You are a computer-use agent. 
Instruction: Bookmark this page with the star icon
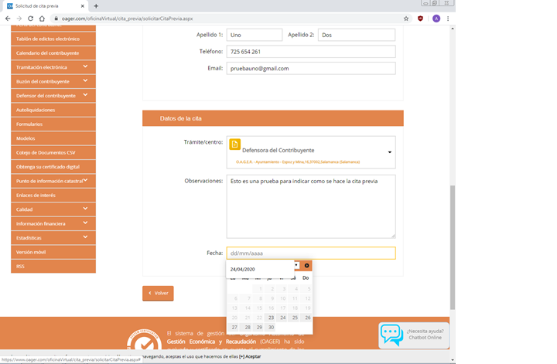[x=406, y=18]
